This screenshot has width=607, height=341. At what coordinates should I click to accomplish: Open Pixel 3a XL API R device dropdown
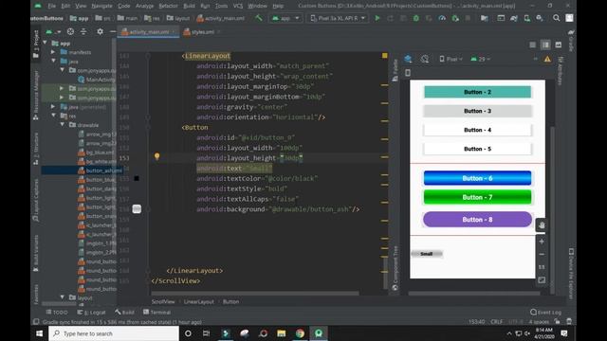pyautogui.click(x=338, y=18)
